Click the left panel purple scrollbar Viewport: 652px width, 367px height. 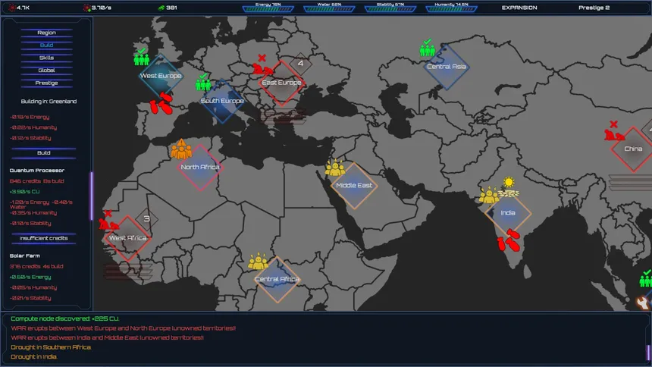point(92,196)
